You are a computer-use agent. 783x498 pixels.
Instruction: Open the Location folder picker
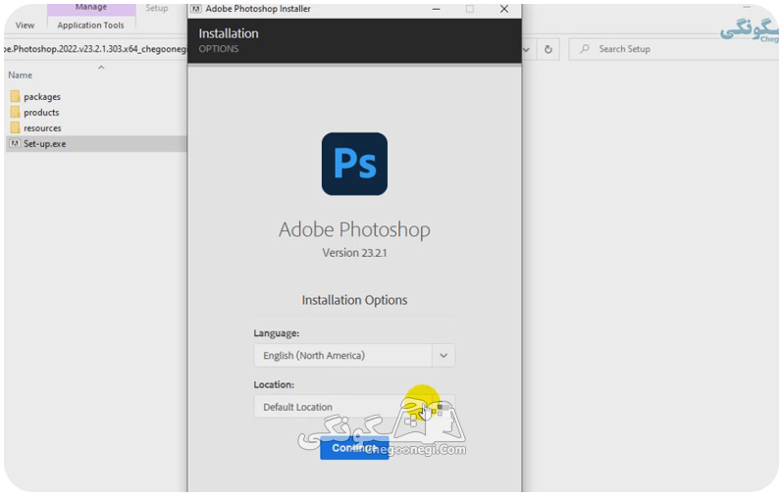tap(443, 407)
